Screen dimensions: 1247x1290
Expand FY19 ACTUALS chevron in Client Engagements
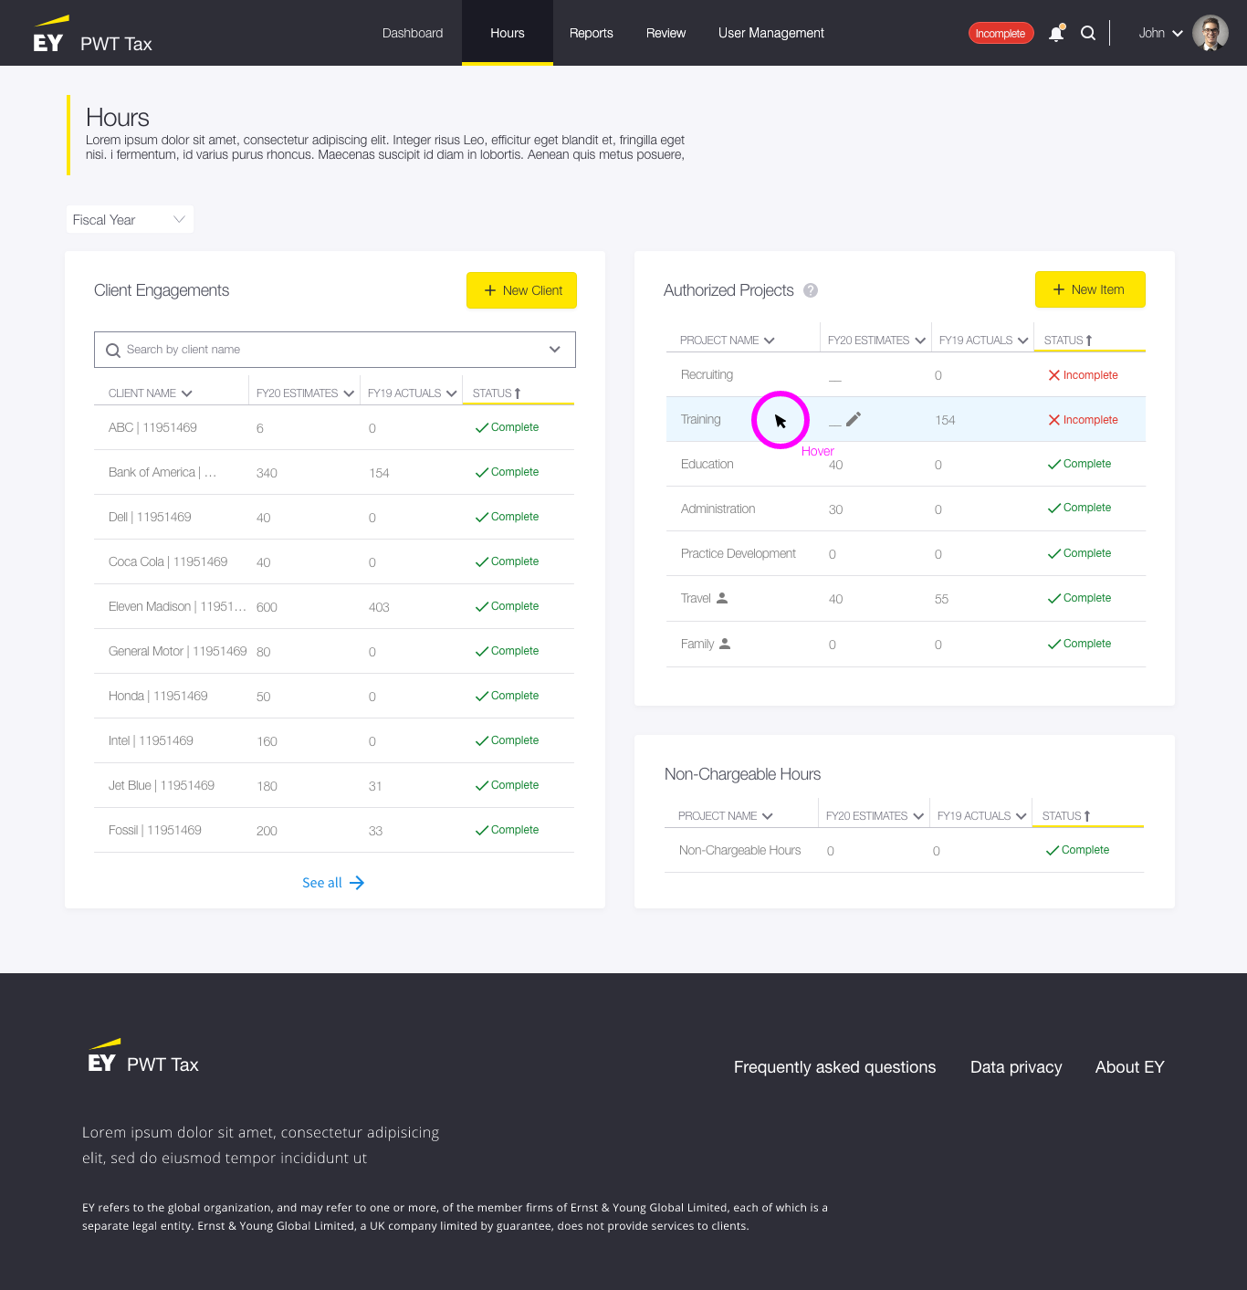click(x=452, y=393)
